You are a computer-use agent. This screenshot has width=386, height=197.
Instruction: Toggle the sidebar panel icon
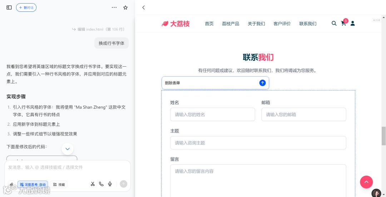pos(9,7)
